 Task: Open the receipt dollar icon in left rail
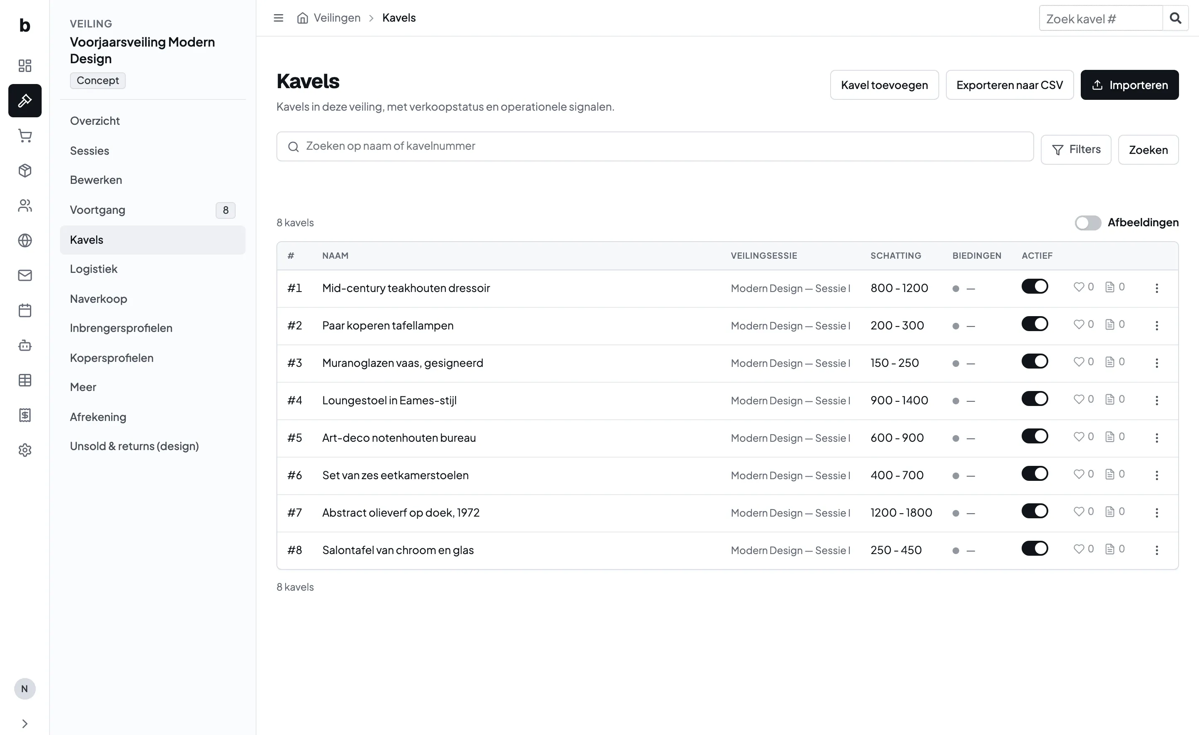(25, 415)
